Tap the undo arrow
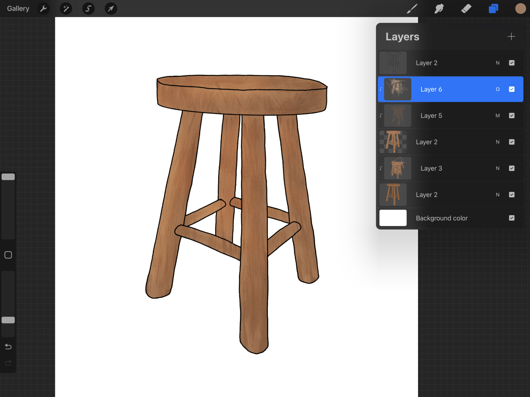The height and width of the screenshot is (397, 530). (8, 346)
